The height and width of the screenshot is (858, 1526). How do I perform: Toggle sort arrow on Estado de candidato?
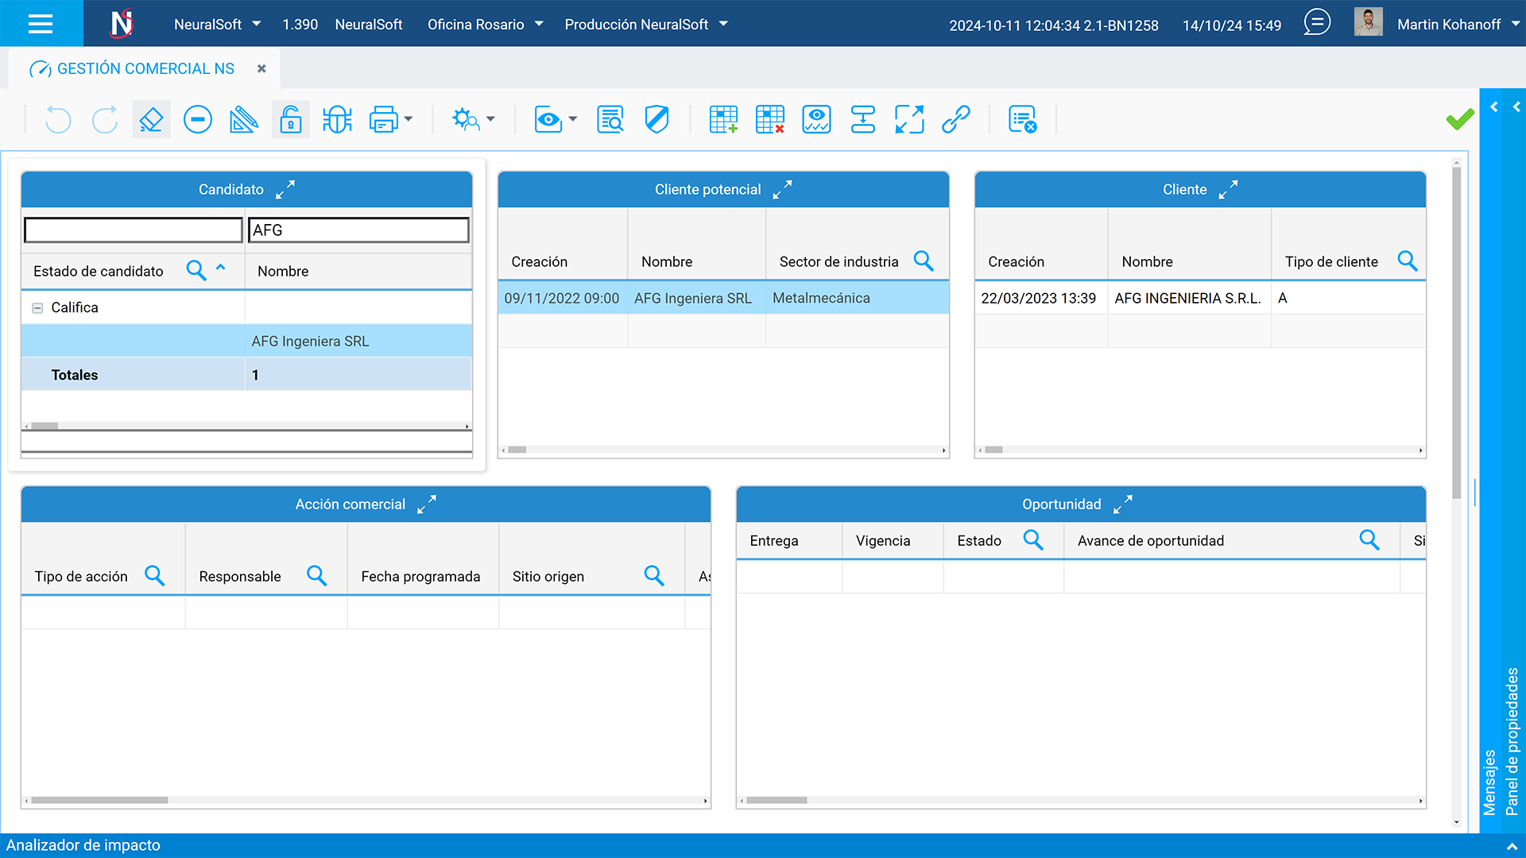point(221,268)
